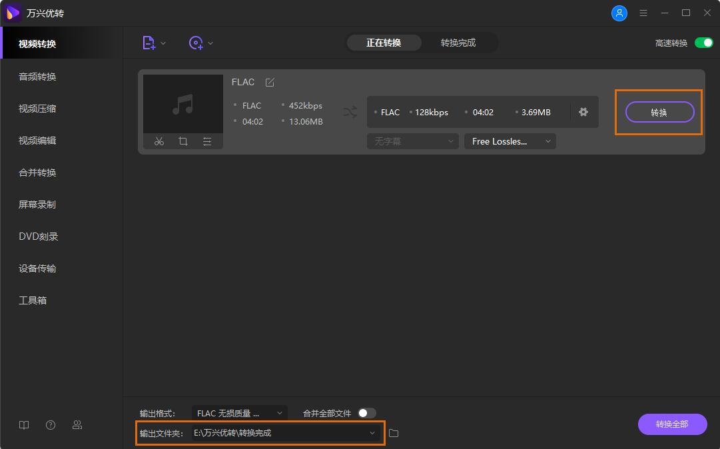
Task: Switch to the 转换完成 tab
Action: coord(458,43)
